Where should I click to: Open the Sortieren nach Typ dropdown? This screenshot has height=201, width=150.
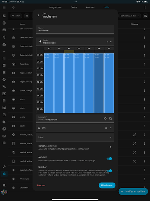pos(130,16)
